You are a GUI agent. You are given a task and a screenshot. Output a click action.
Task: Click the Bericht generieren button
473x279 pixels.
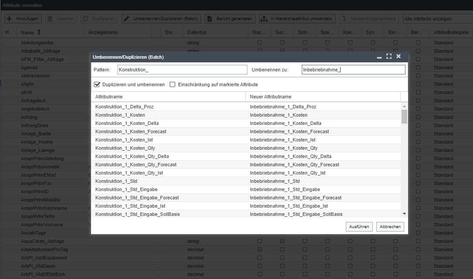pyautogui.click(x=230, y=19)
